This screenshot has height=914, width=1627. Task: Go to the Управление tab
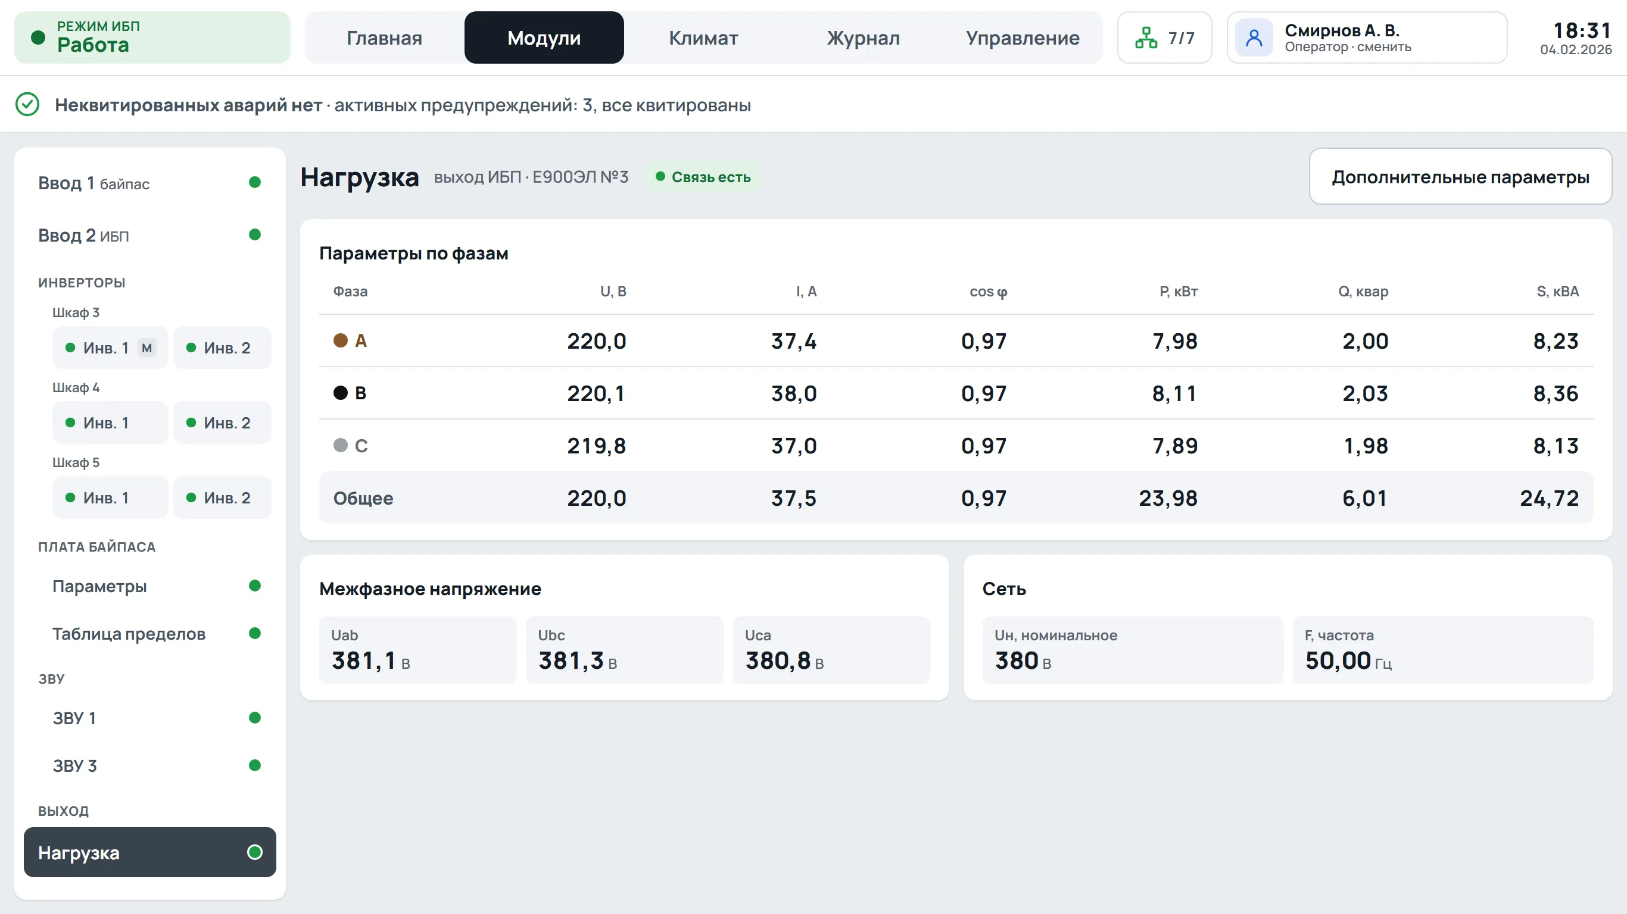click(x=1023, y=38)
